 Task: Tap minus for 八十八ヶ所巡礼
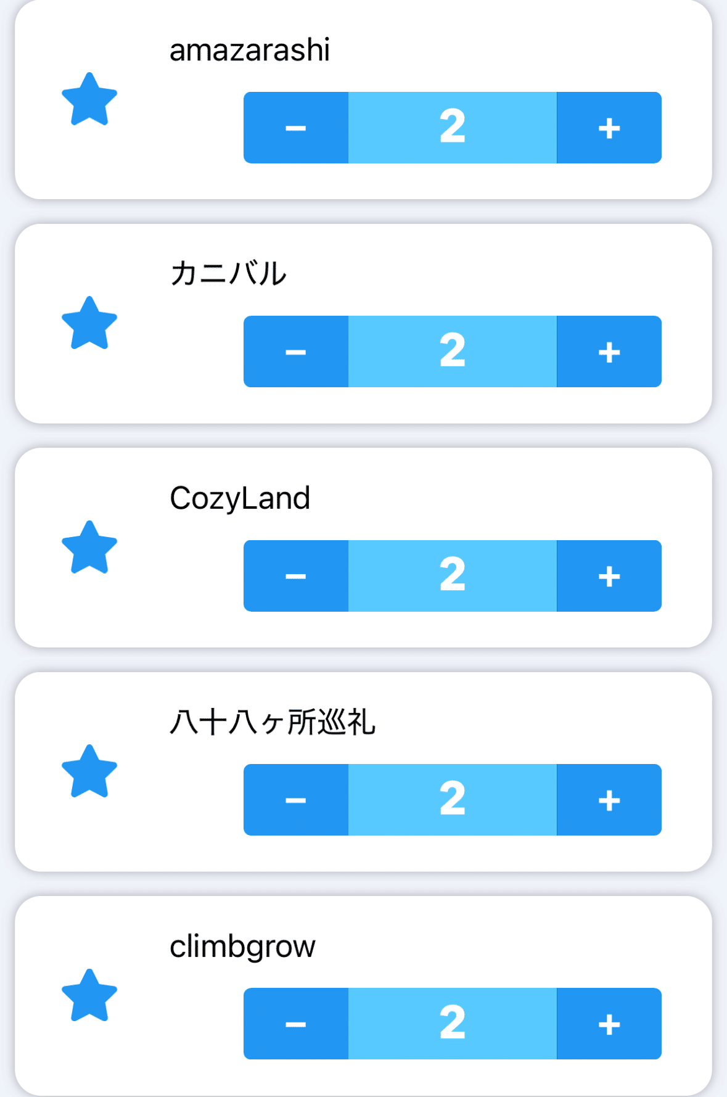click(296, 800)
